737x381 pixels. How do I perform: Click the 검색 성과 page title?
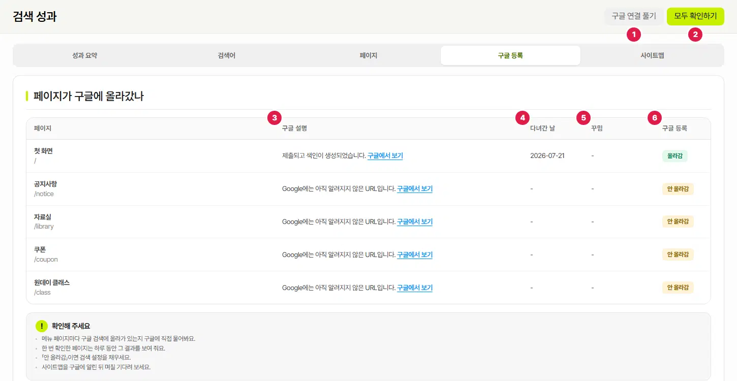(x=35, y=16)
